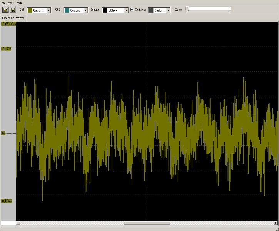Open the BkGnd color dropdown
The height and width of the screenshot is (231, 279).
[126, 10]
